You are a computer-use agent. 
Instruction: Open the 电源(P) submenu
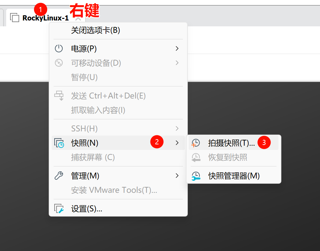(118, 49)
